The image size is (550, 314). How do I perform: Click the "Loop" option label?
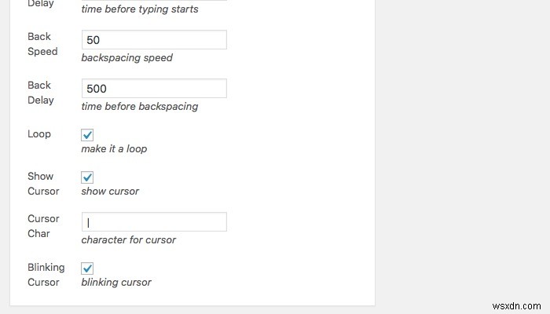click(39, 134)
